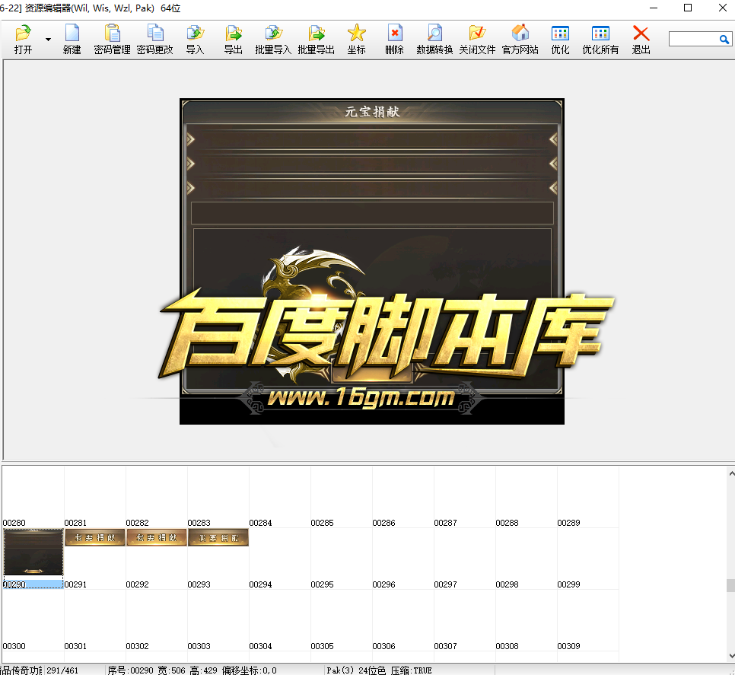Viewport: 735px width, 675px height.
Task: Click the 退出 exit red X icon
Action: [641, 40]
